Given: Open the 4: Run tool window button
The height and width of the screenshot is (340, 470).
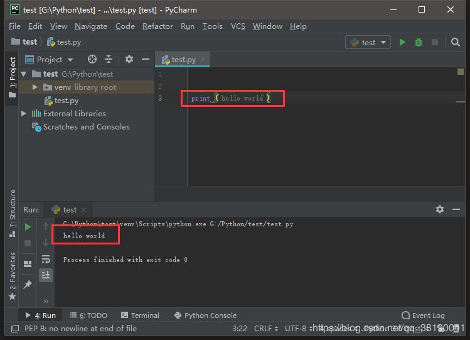Looking at the screenshot, I should (40, 315).
